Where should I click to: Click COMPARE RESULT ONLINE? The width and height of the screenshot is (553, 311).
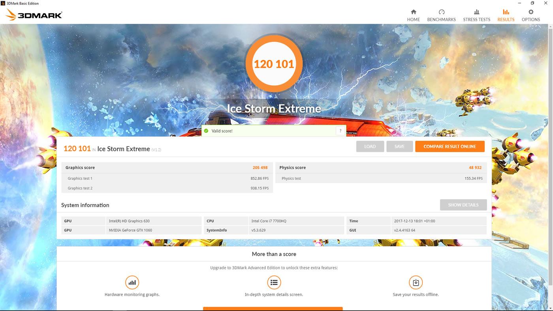point(450,146)
